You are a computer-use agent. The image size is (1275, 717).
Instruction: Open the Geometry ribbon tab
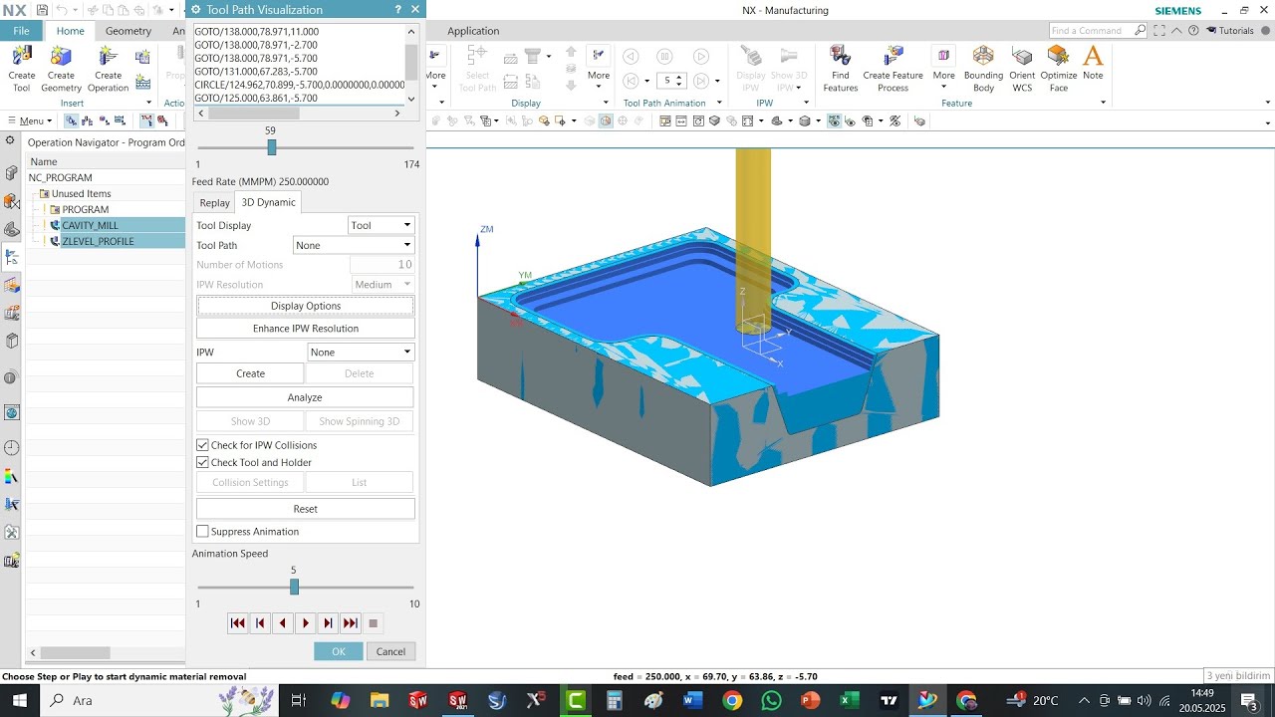[x=128, y=31]
